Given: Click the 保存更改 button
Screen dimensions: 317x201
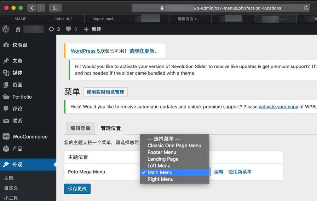Looking at the screenshot, I should (77, 189).
